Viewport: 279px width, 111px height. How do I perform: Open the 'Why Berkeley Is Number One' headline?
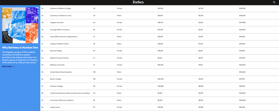[x=20, y=48]
